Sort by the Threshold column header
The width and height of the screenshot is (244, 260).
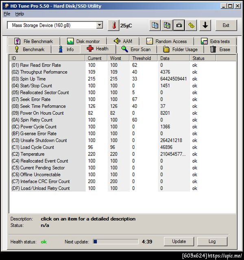(144, 58)
